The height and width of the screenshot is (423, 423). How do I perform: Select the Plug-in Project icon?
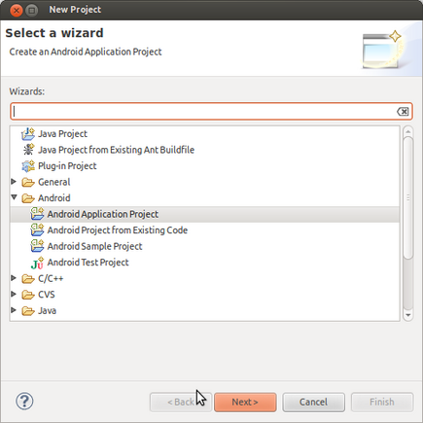coord(28,166)
